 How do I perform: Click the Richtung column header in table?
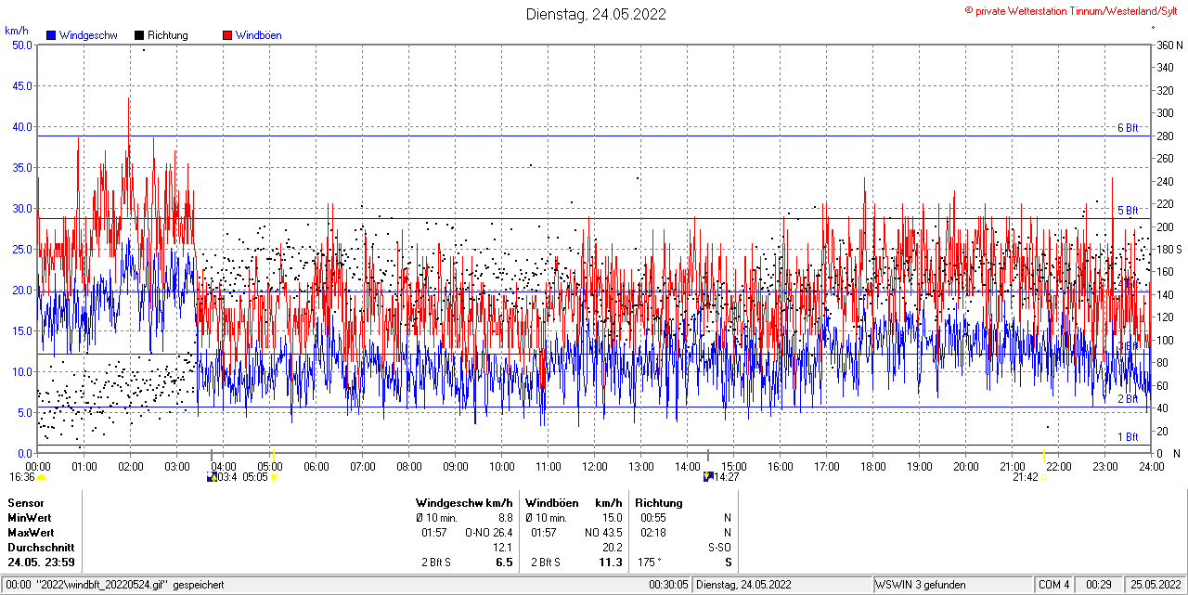[x=659, y=503]
